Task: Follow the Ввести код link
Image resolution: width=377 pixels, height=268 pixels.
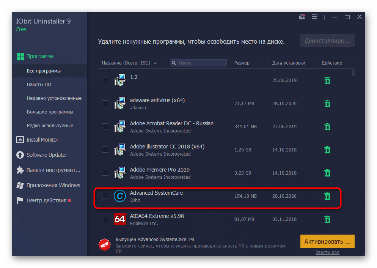Action: coord(327,252)
